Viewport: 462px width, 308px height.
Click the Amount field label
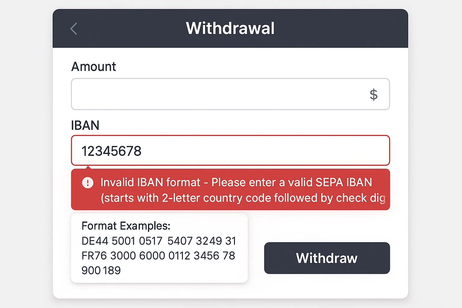pyautogui.click(x=94, y=66)
